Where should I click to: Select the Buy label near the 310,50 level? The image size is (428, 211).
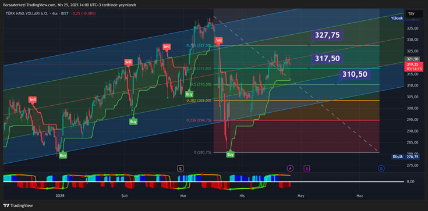[189, 94]
